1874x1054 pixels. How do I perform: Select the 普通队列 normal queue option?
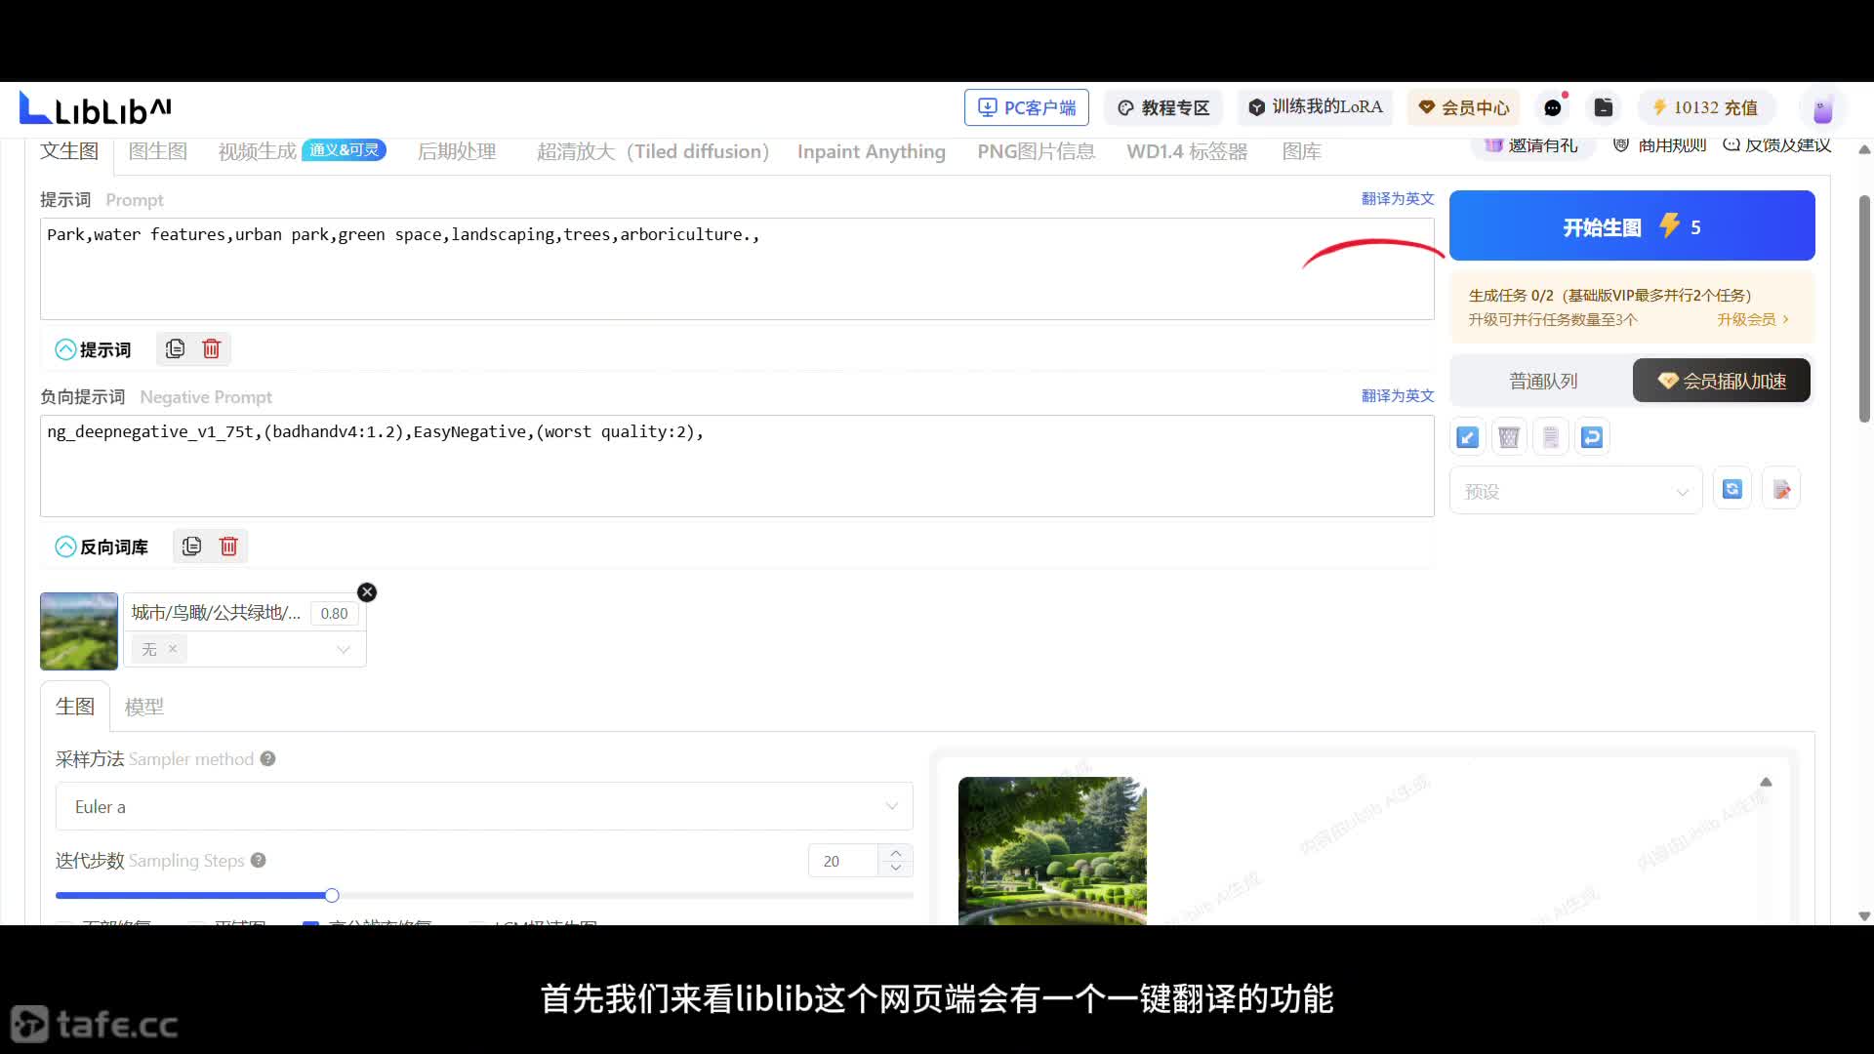point(1542,381)
